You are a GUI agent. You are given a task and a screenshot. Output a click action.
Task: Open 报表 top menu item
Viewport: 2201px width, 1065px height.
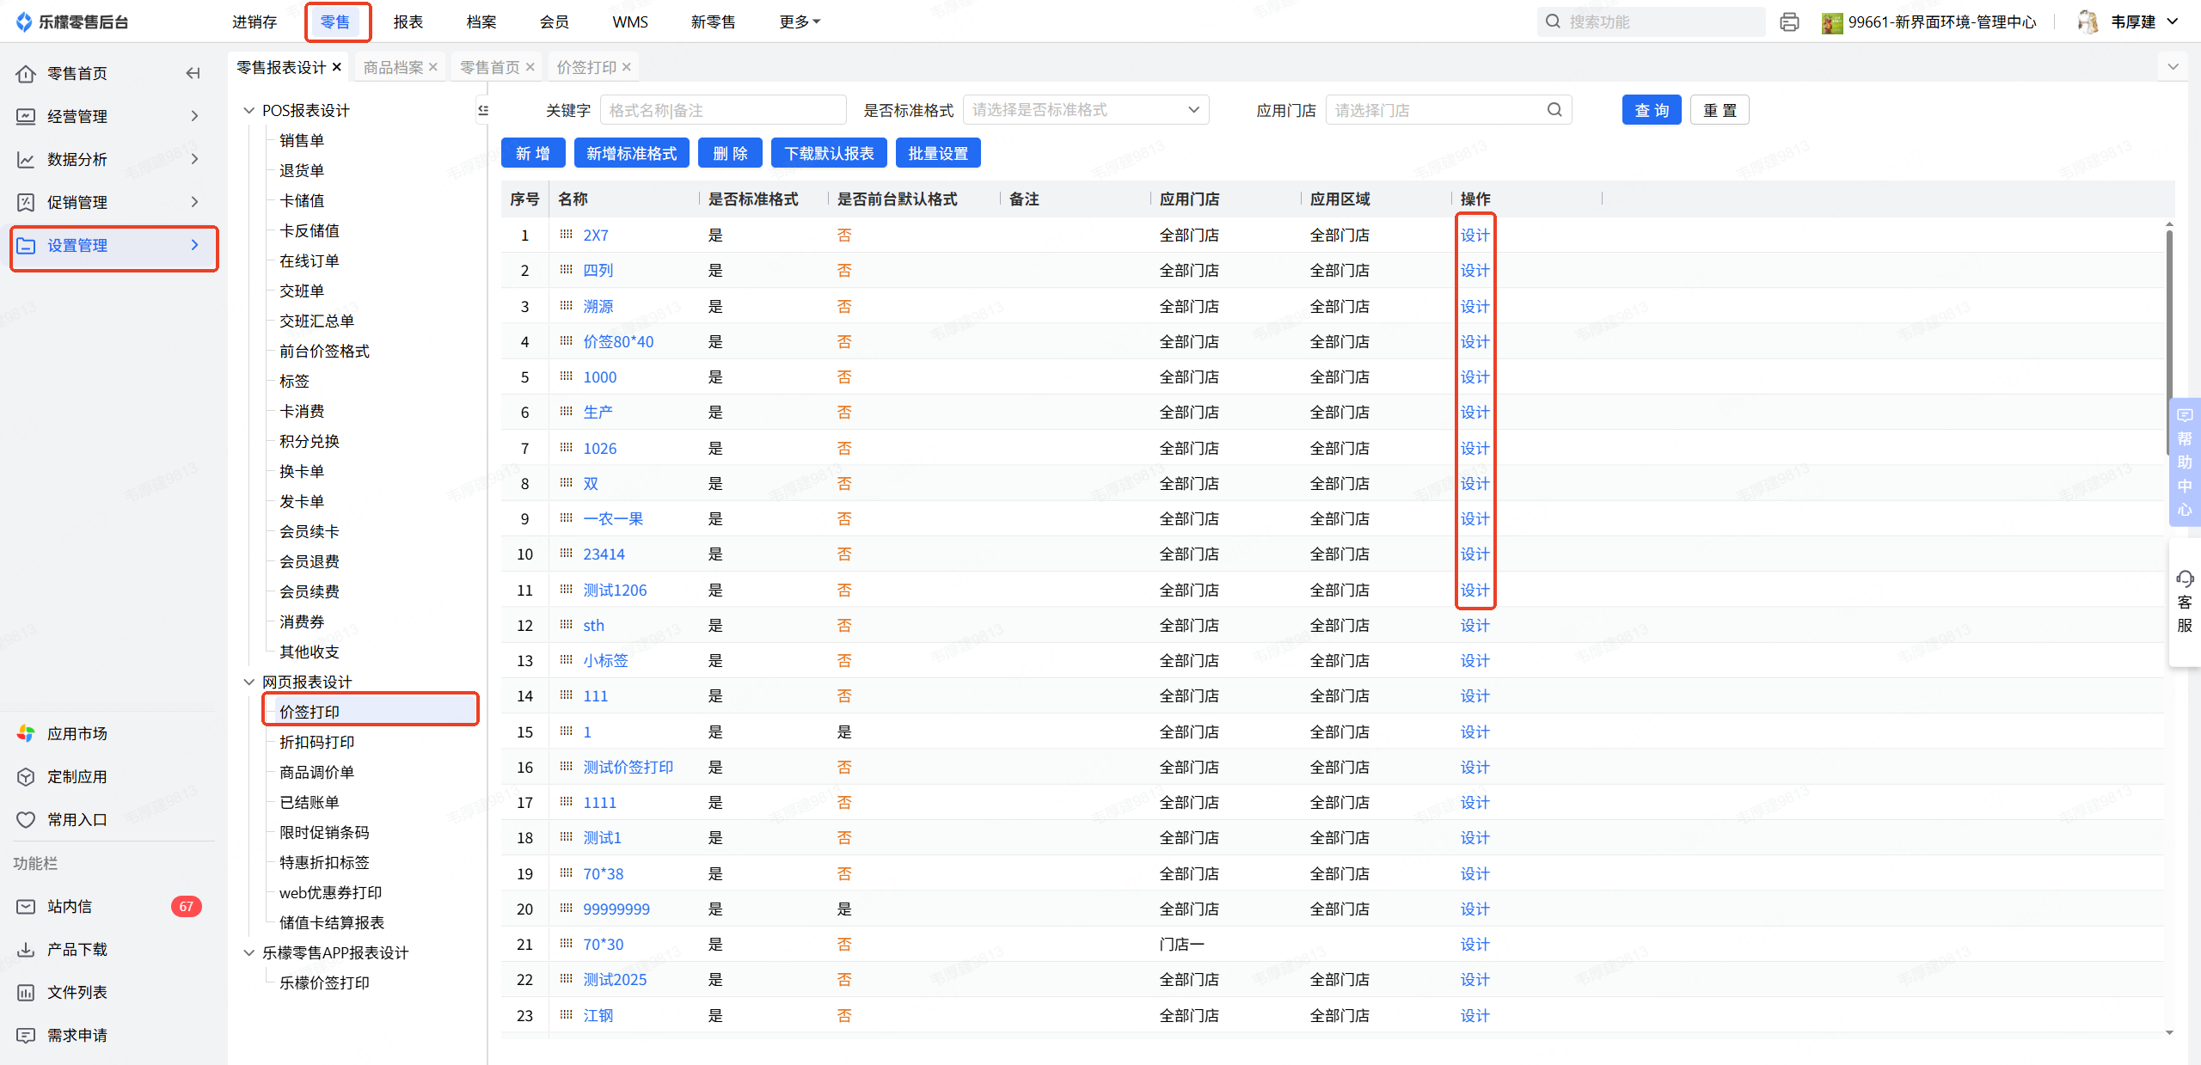pos(408,22)
